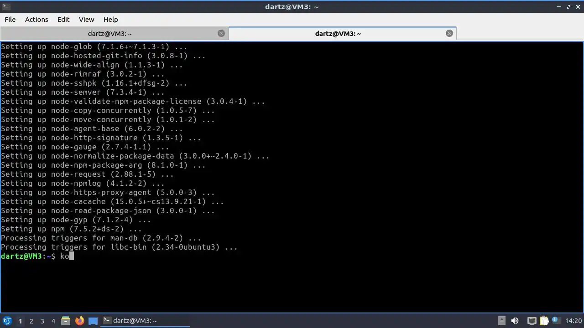Switch to workspace 4
The height and width of the screenshot is (328, 584).
pos(53,321)
